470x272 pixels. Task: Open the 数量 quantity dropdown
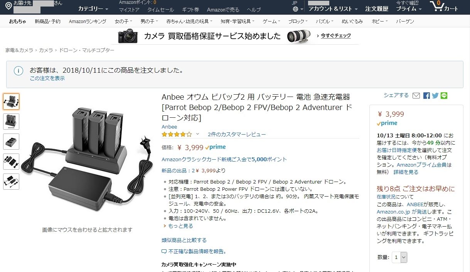pos(399,257)
